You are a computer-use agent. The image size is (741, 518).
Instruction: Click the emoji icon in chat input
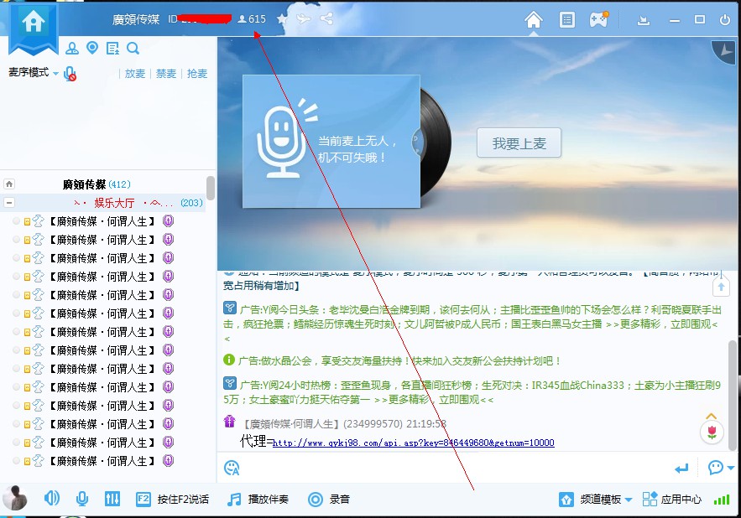(x=232, y=467)
